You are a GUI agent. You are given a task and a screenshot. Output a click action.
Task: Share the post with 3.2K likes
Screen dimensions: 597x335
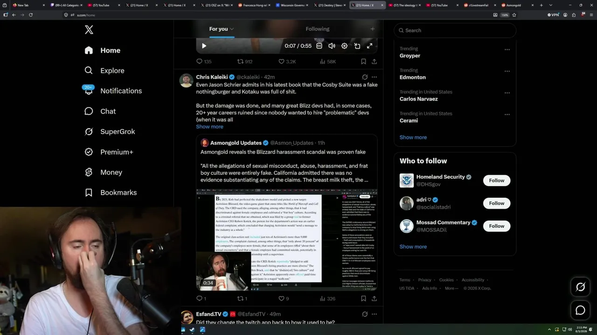point(374,61)
